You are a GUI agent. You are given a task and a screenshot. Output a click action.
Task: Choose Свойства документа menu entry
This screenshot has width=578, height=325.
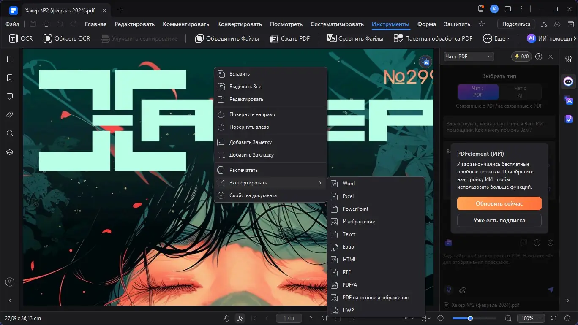[271, 195]
